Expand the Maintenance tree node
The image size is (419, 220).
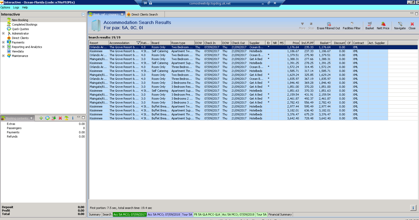click(x=3, y=56)
